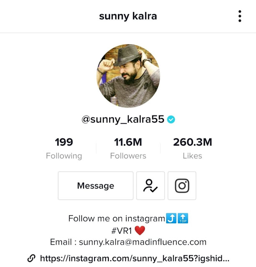Click the #VR1 hashtag
Viewport: 256px width, 267px height.
[122, 231]
